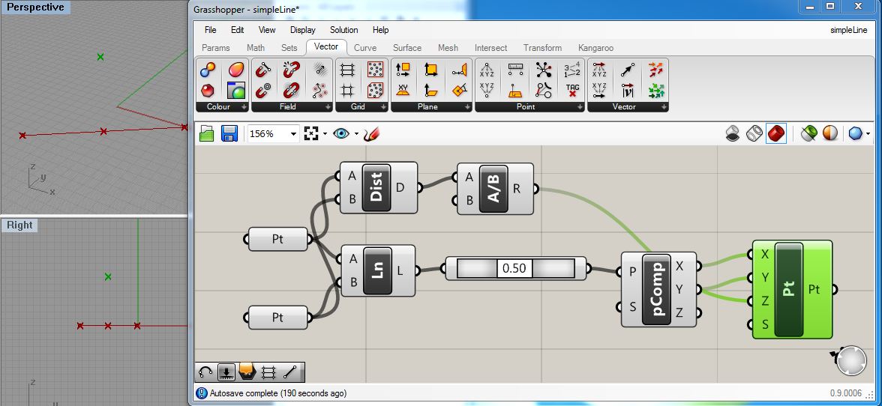
Task: Select the pComp component
Action: click(658, 289)
